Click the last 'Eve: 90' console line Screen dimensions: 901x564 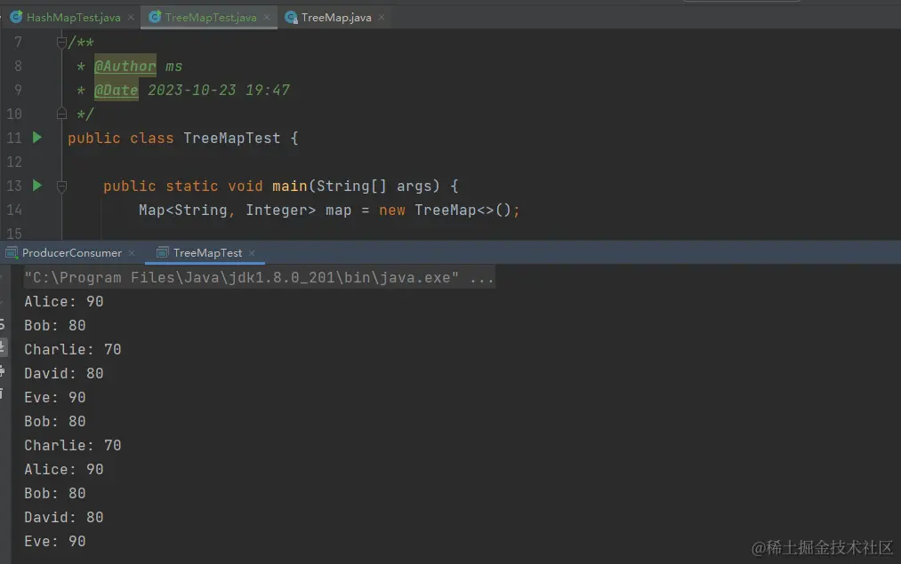(x=54, y=541)
